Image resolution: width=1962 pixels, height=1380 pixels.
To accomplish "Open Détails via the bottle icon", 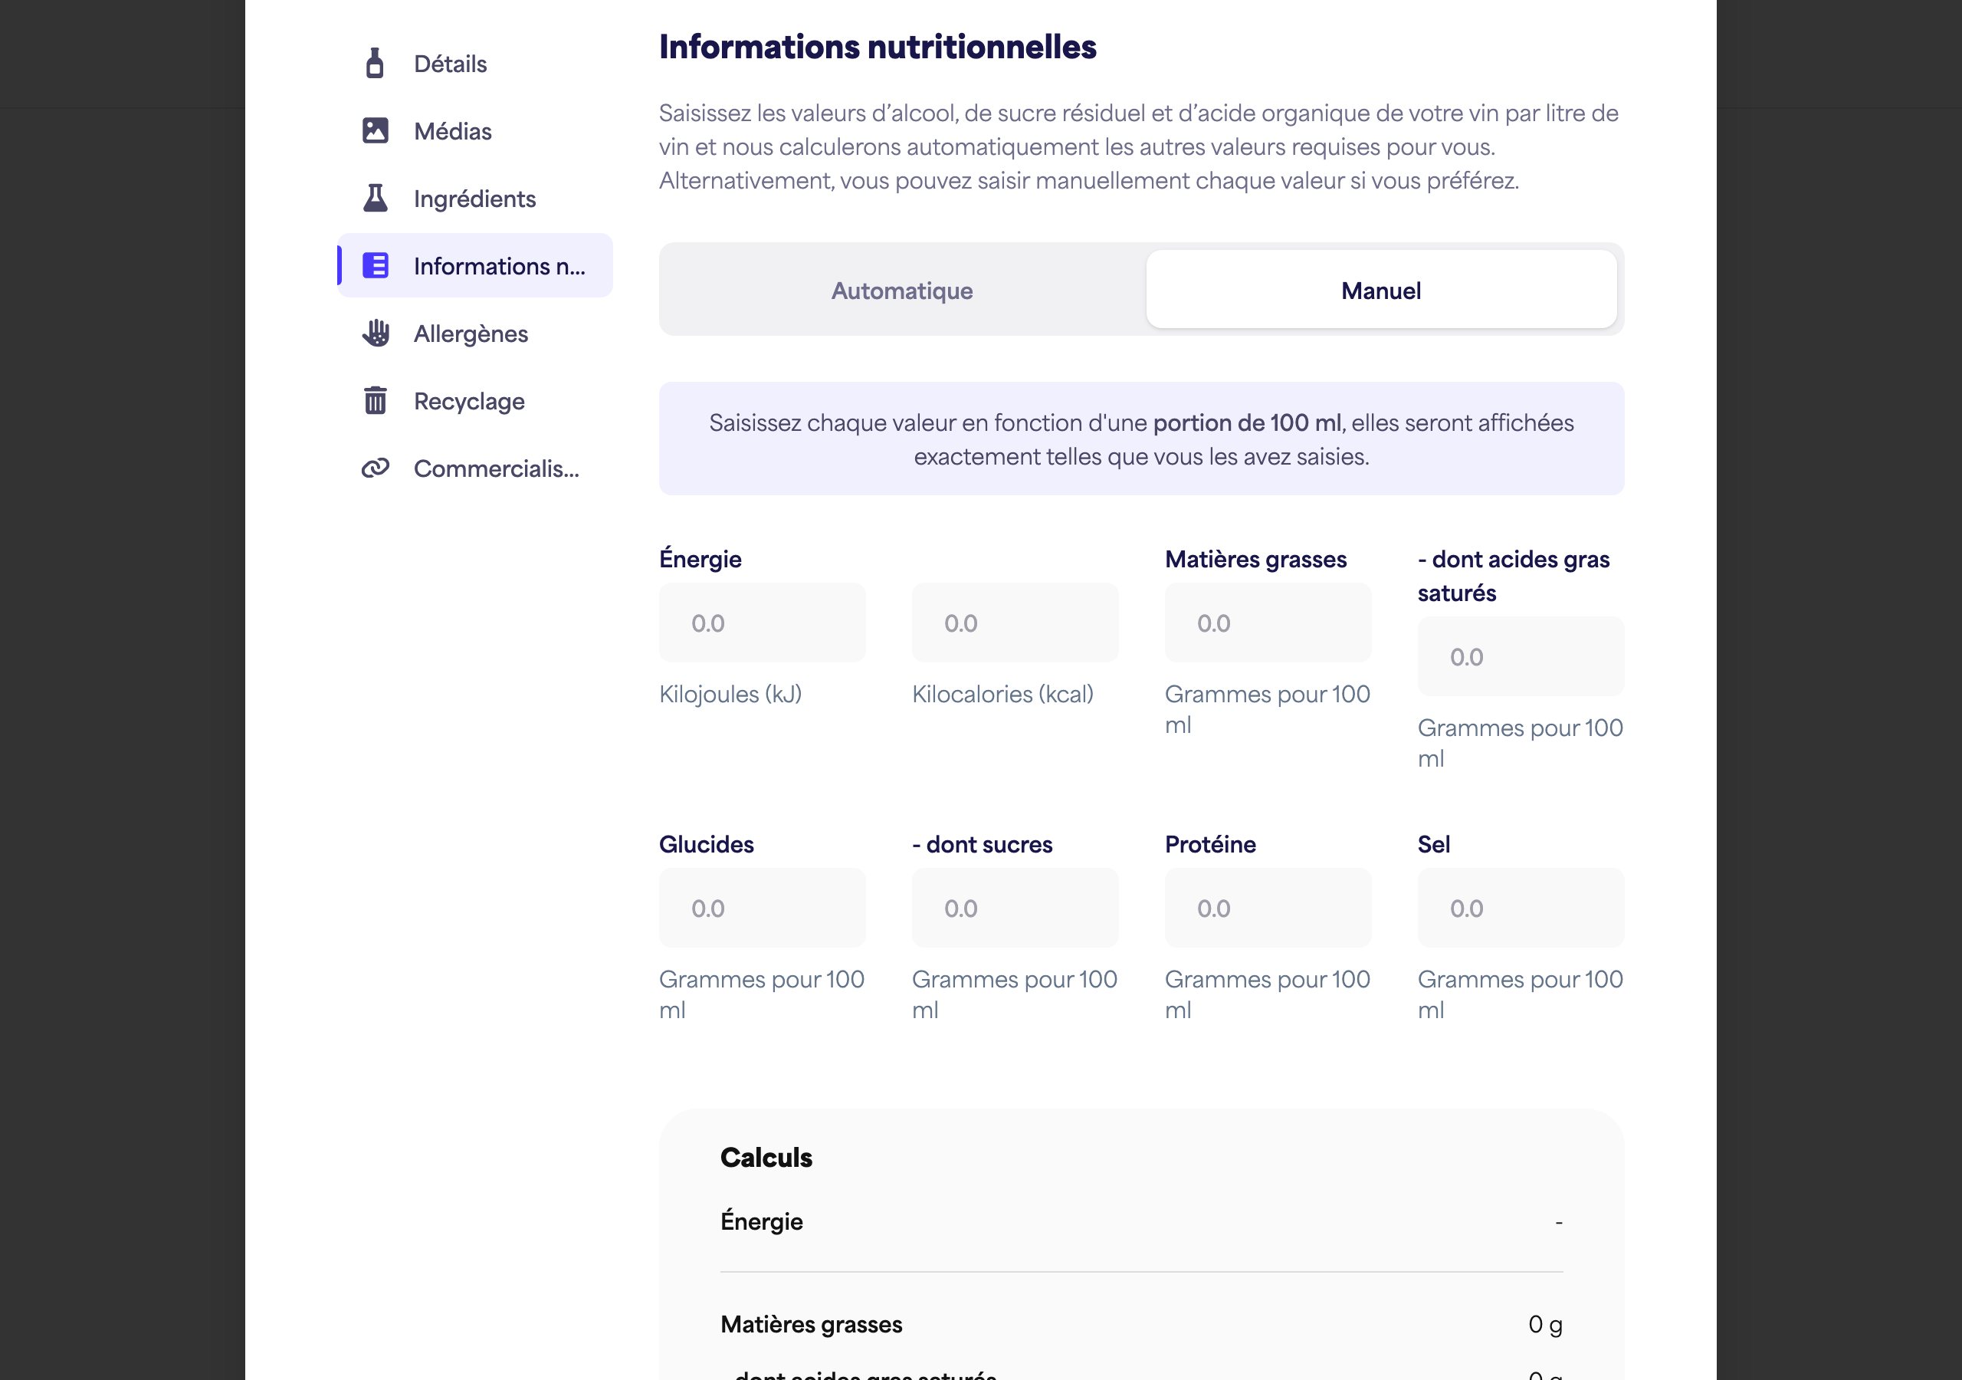I will (374, 64).
